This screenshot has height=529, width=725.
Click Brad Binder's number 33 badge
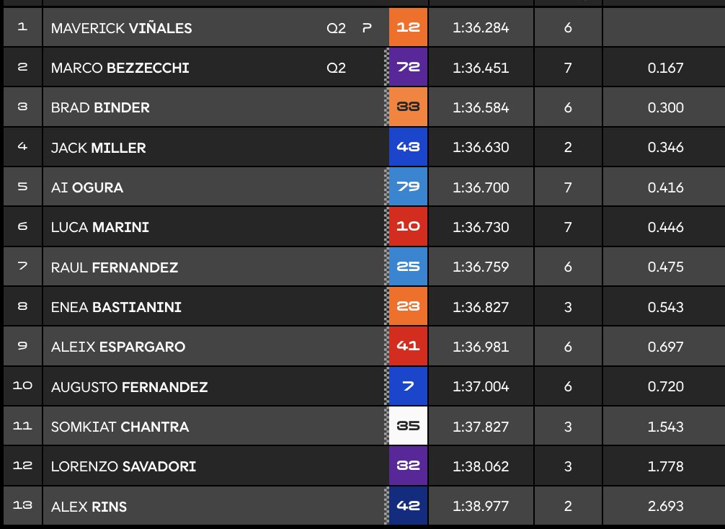pyautogui.click(x=408, y=108)
